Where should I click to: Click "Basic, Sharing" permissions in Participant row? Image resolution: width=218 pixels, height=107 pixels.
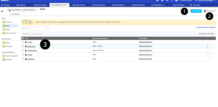tap(98, 46)
